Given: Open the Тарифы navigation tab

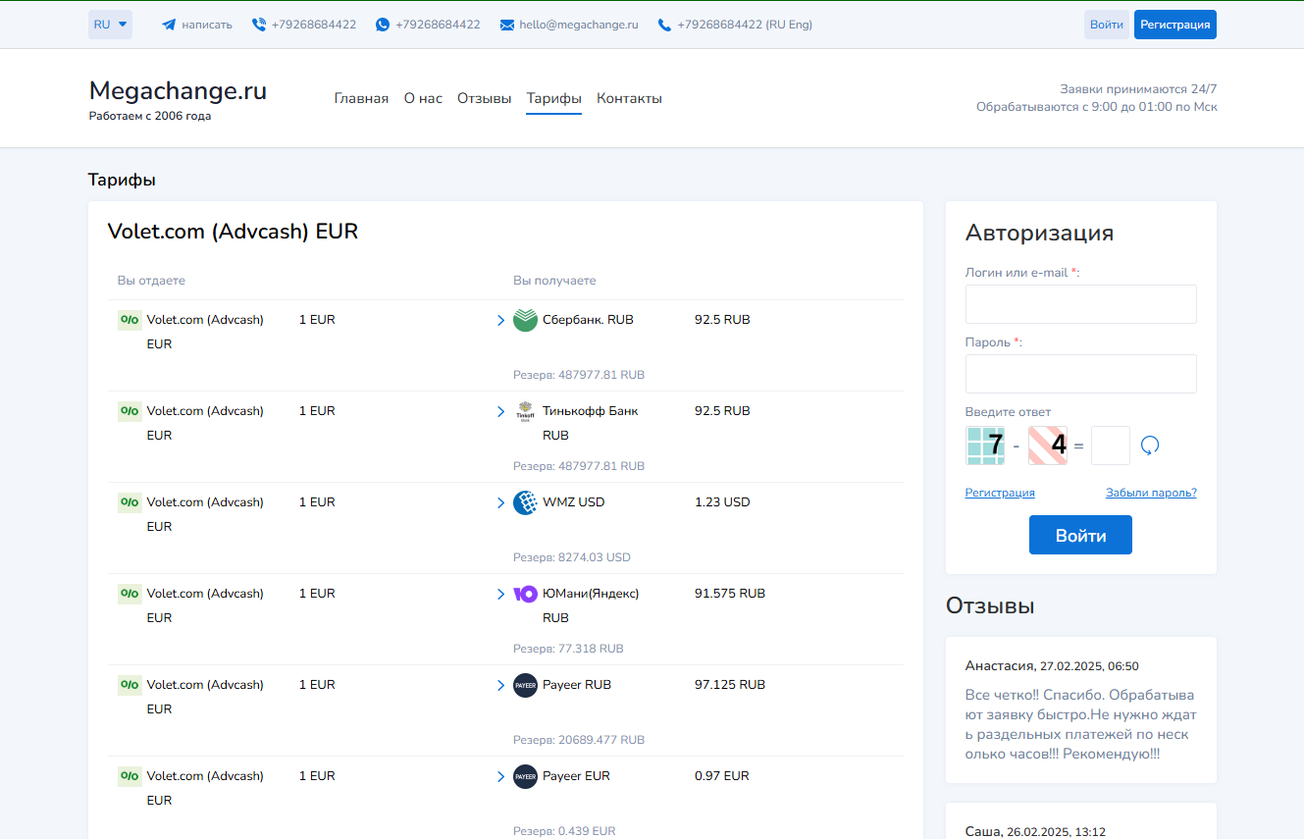Looking at the screenshot, I should [553, 98].
